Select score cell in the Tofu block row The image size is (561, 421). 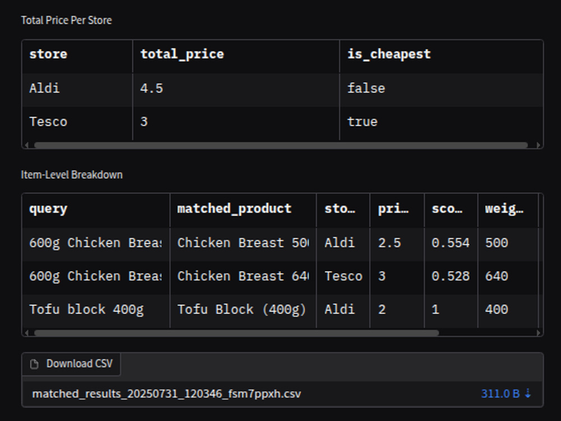[x=451, y=310]
